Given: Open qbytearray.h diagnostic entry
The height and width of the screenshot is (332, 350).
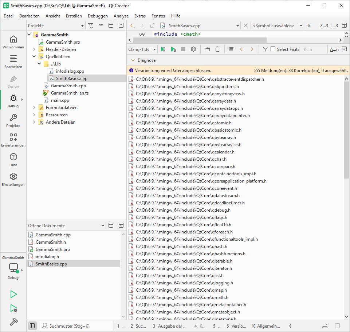Looking at the screenshot, I should [x=186, y=137].
